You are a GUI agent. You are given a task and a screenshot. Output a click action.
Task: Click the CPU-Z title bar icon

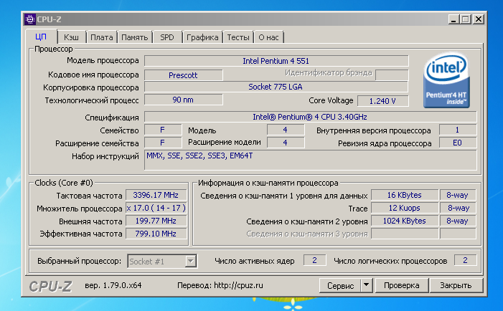coord(30,19)
